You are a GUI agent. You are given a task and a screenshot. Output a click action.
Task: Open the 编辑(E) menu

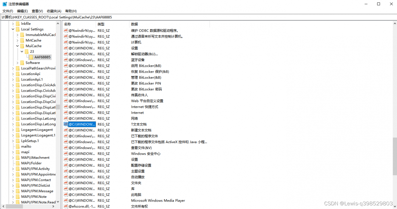click(22, 11)
